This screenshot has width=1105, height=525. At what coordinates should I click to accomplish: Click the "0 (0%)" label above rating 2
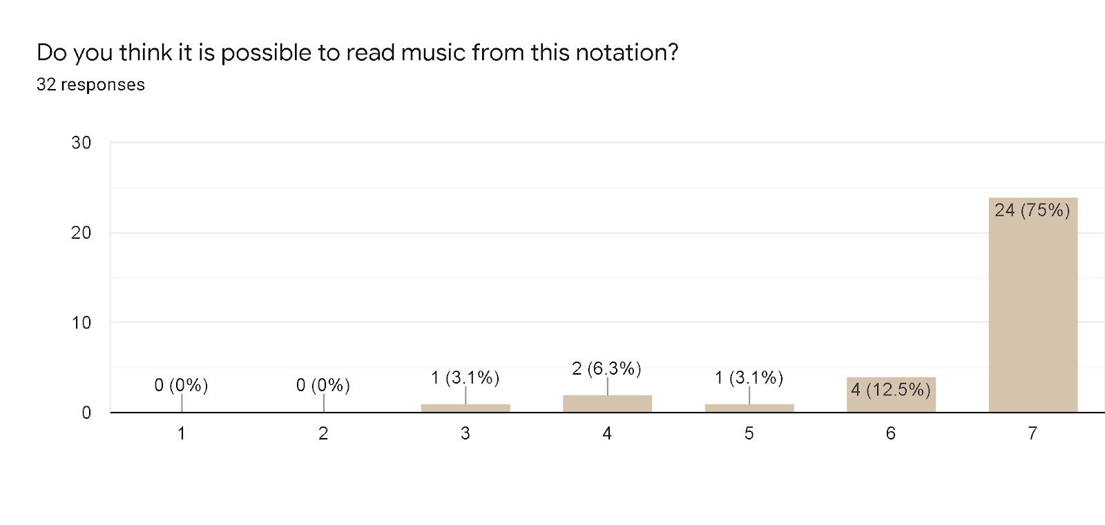point(323,385)
